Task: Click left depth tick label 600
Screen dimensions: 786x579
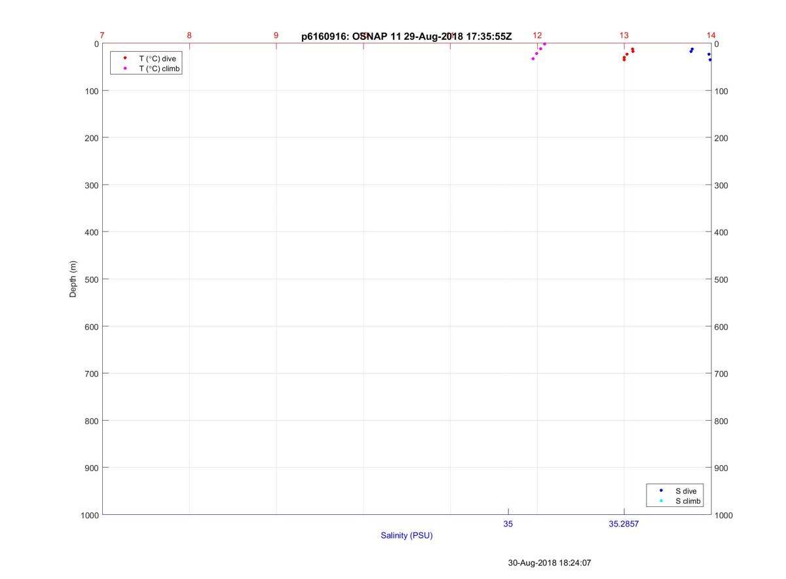Action: (x=92, y=326)
